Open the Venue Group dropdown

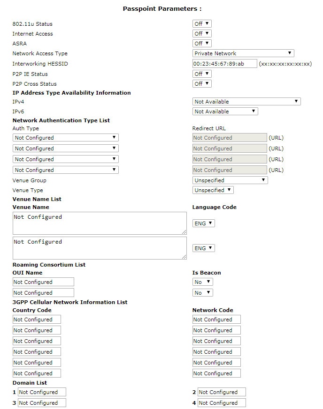(230, 180)
